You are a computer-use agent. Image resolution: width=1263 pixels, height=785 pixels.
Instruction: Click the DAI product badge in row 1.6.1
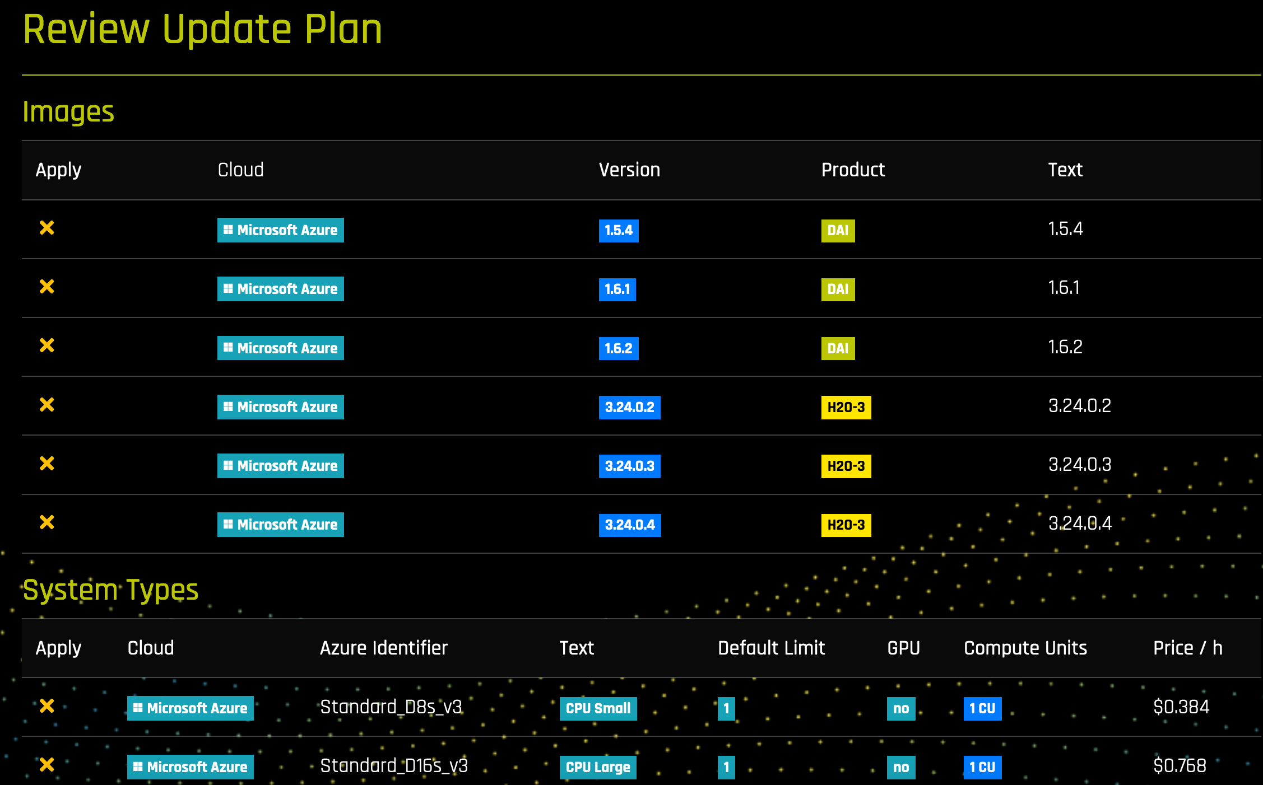(838, 289)
